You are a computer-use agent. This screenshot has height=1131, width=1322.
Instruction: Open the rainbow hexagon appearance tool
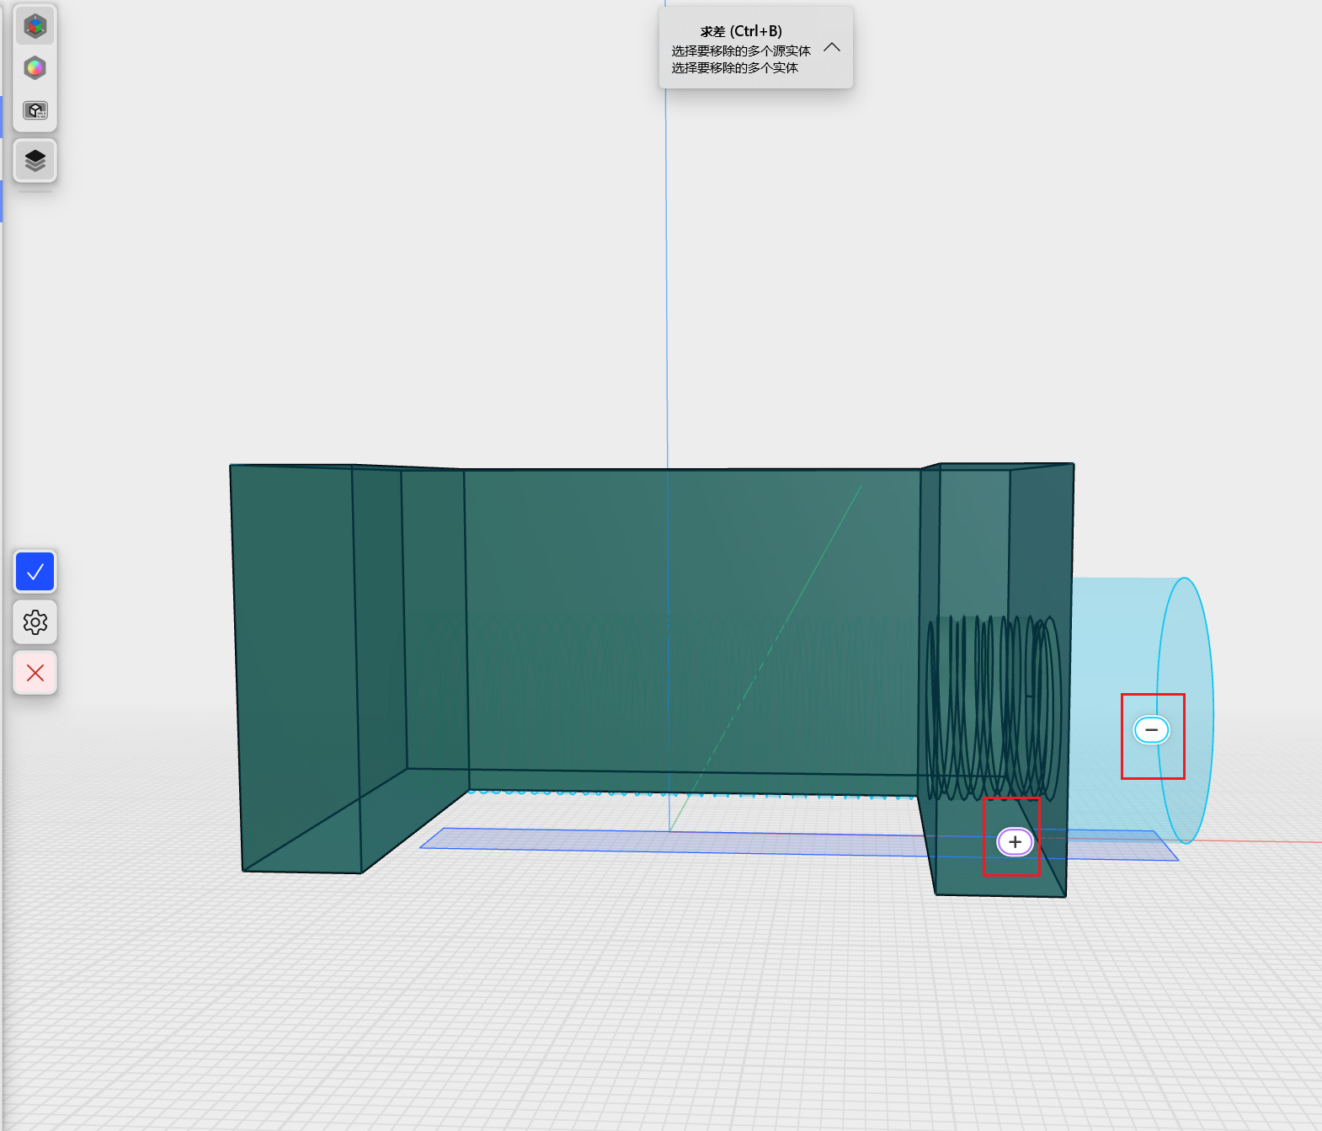click(35, 68)
